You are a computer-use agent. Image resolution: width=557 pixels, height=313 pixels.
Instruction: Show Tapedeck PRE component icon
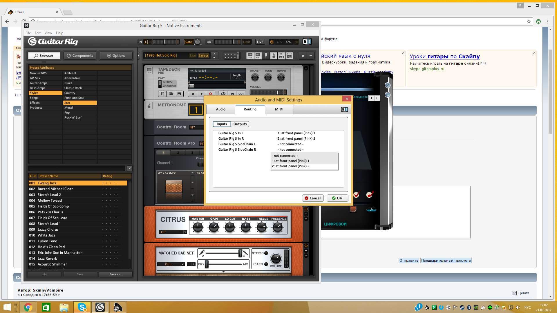pos(250,56)
